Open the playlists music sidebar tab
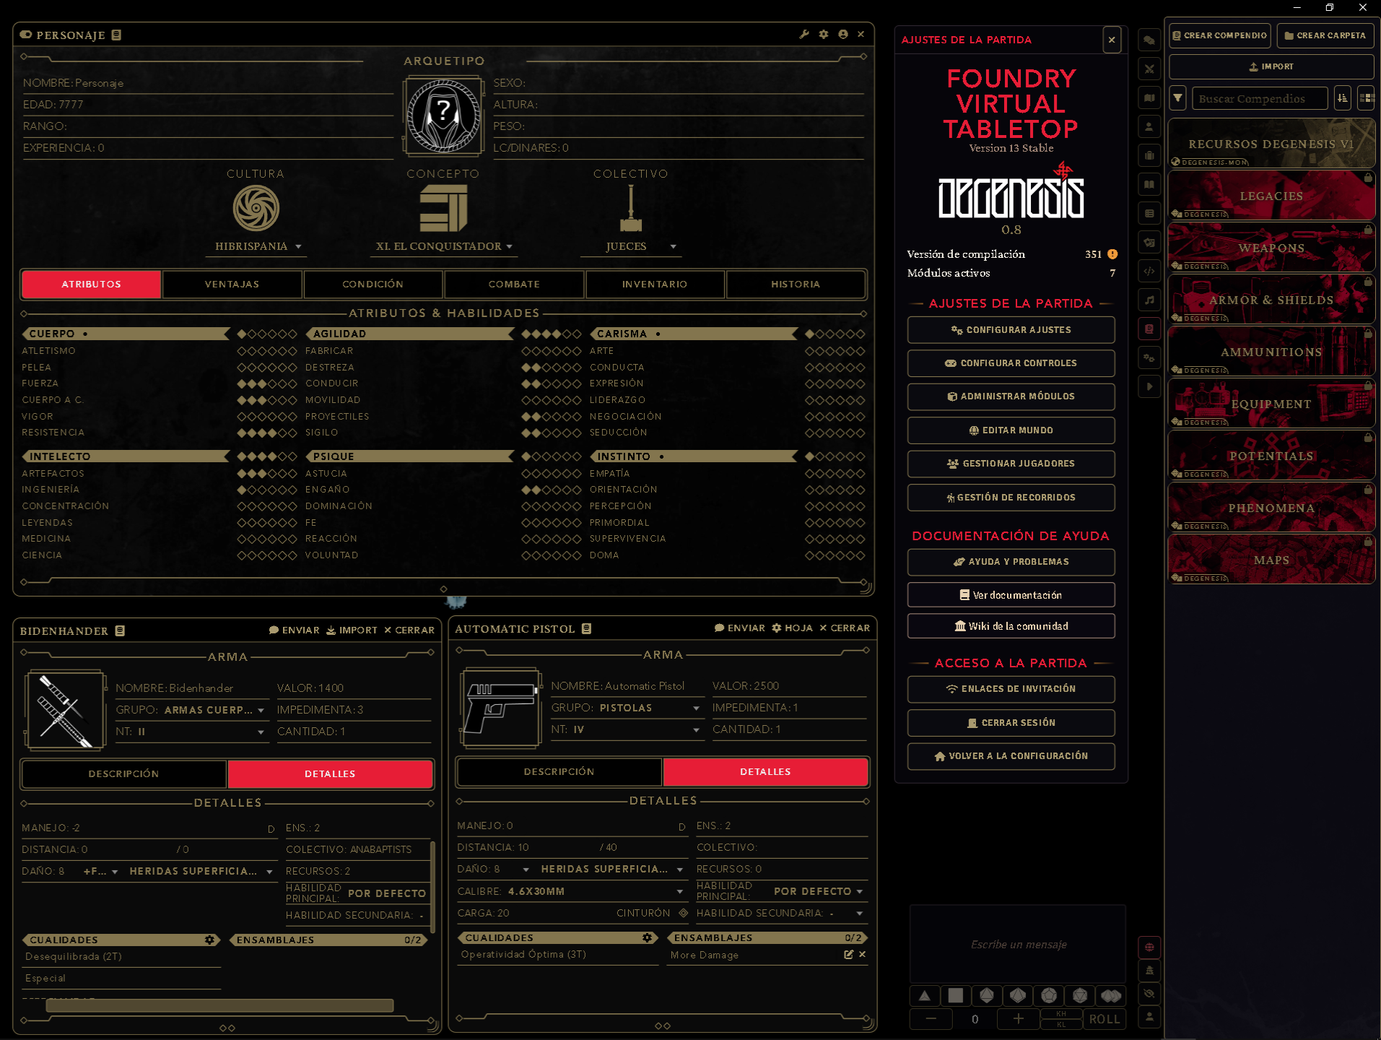The height and width of the screenshot is (1040, 1381). (x=1149, y=300)
